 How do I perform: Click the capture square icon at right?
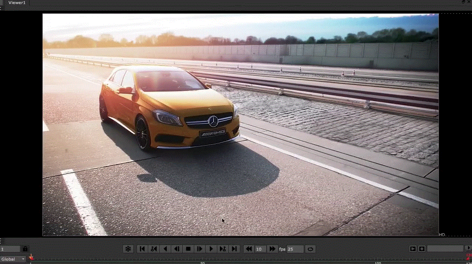pos(422,249)
